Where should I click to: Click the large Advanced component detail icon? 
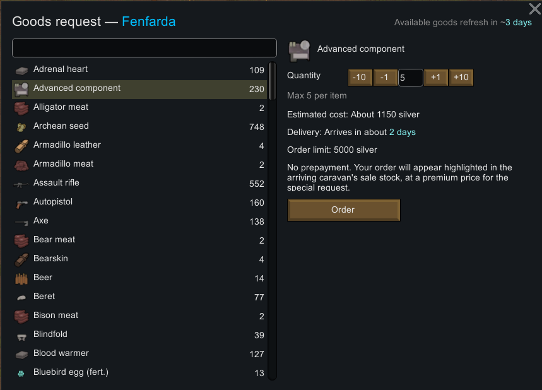[x=299, y=51]
